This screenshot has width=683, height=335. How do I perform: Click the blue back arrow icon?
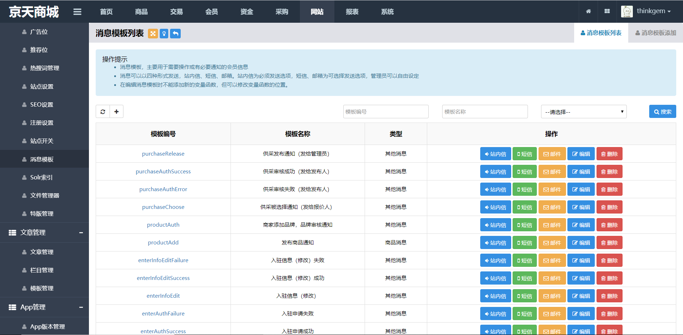[175, 33]
